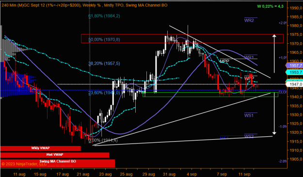Select the red 'Wkly VWAP' bar
The width and height of the screenshot is (303, 177).
pos(40,148)
